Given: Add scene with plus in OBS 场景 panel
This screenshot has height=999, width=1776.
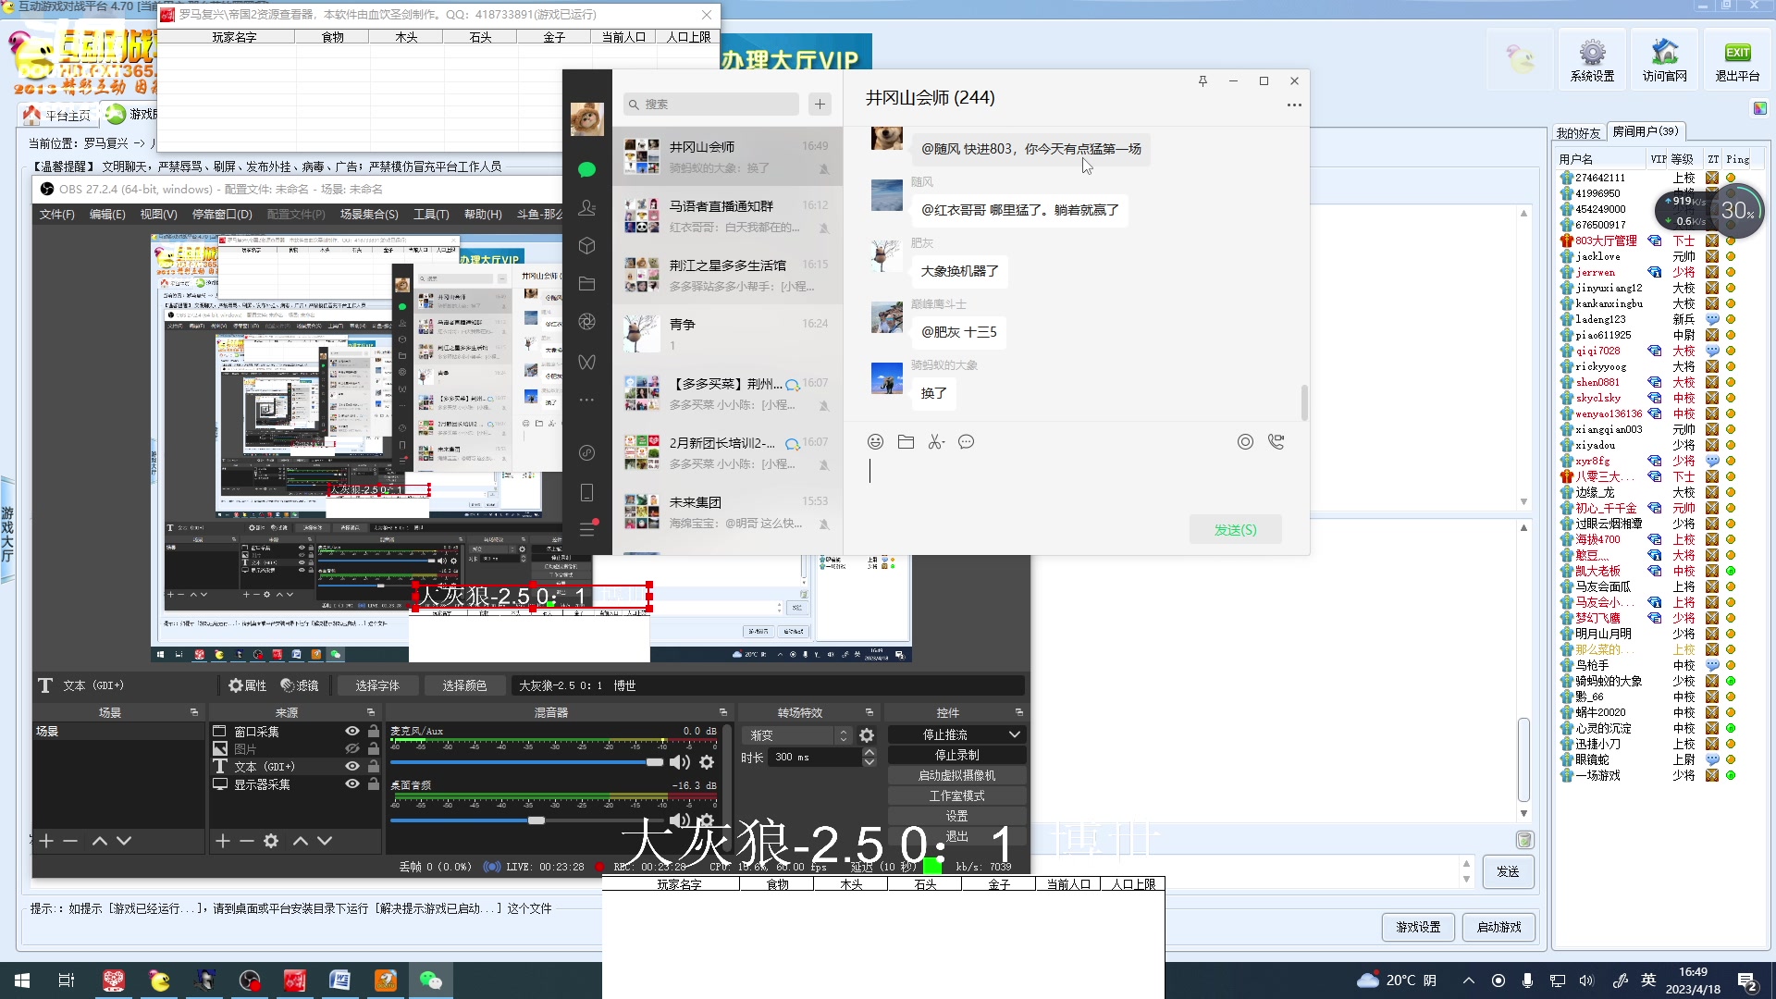Looking at the screenshot, I should pyautogui.click(x=46, y=841).
